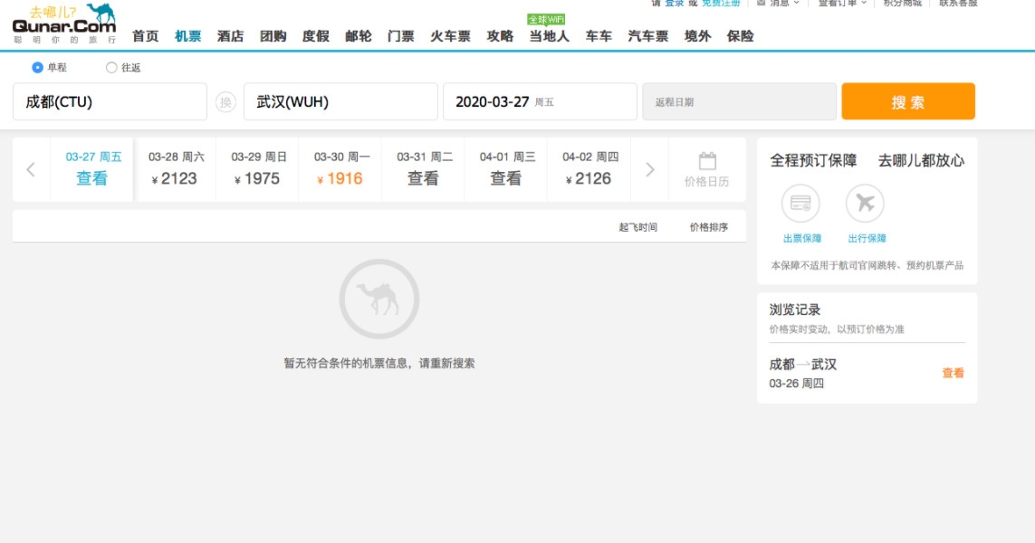The height and width of the screenshot is (543, 1035).
Task: Select the 03-30 Monday ¥1916 date tab
Action: [x=340, y=169]
